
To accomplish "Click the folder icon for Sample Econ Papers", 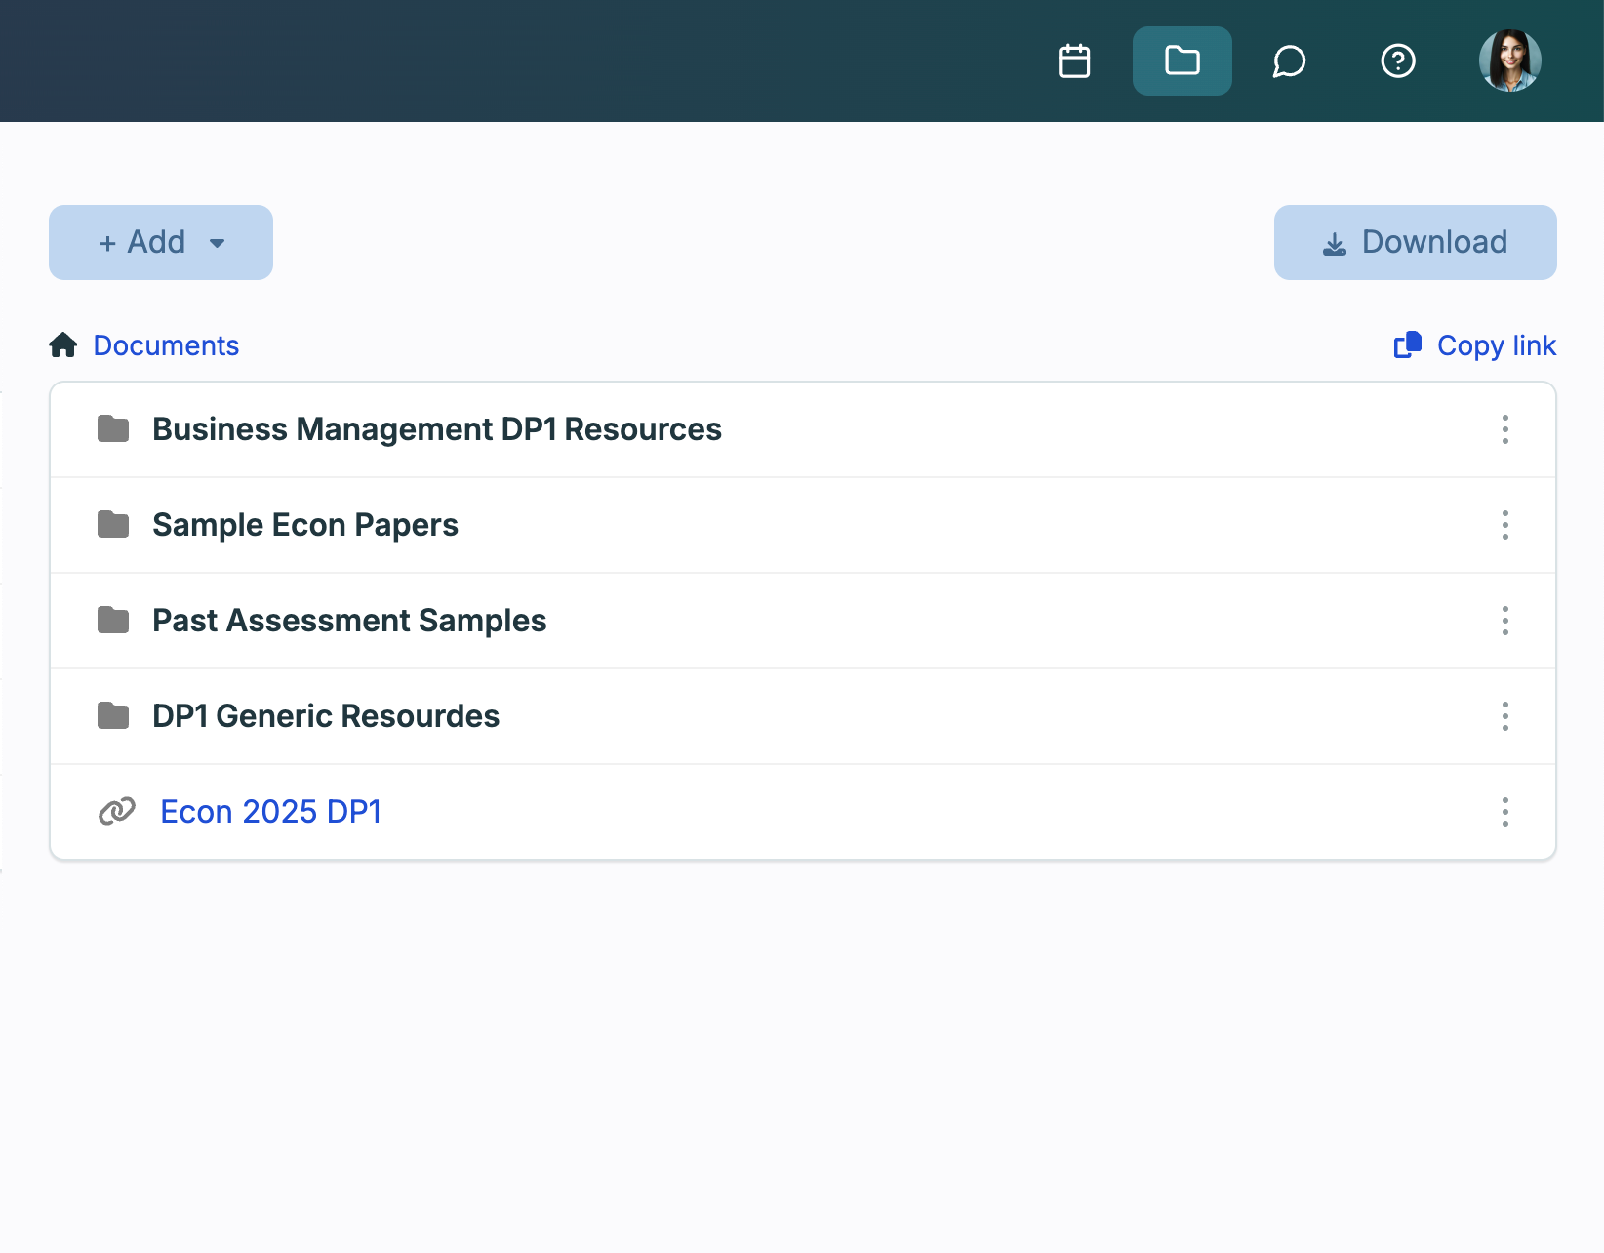I will pyautogui.click(x=113, y=525).
